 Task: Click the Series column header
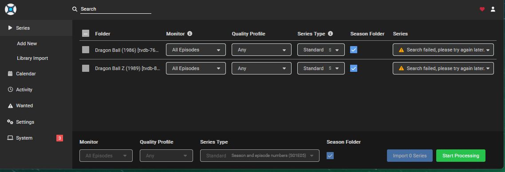click(x=400, y=34)
